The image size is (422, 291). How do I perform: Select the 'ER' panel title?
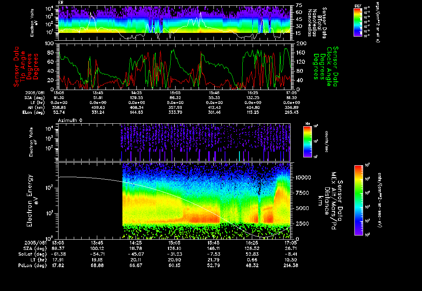61,2
